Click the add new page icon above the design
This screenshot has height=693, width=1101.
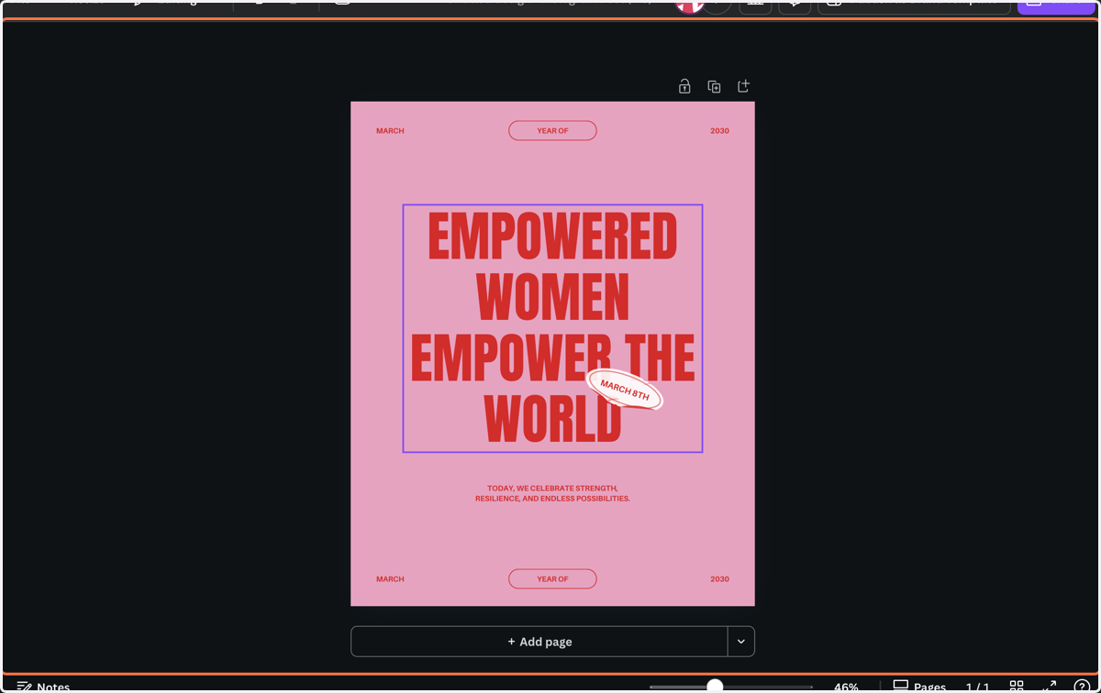point(743,86)
